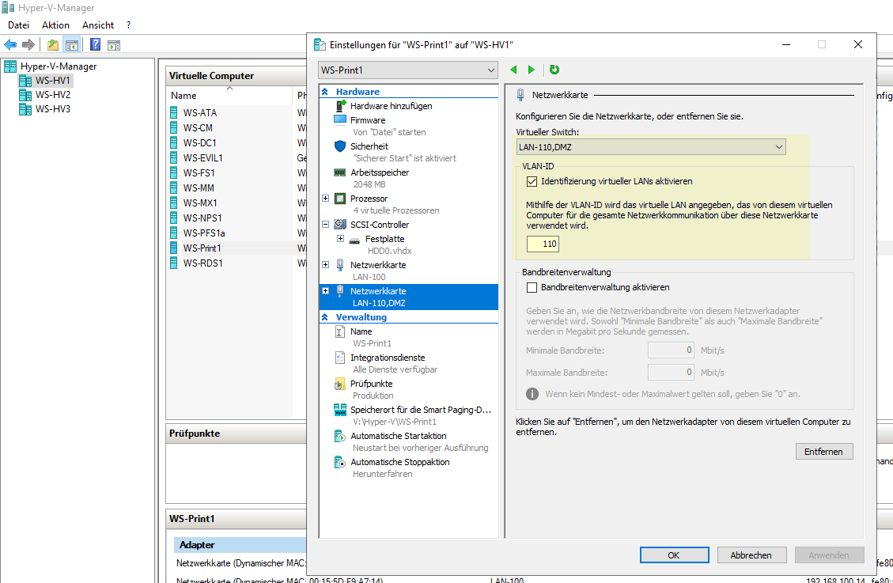Click the VLAN-ID field showing 110
This screenshot has width=893, height=583.
[x=543, y=244]
